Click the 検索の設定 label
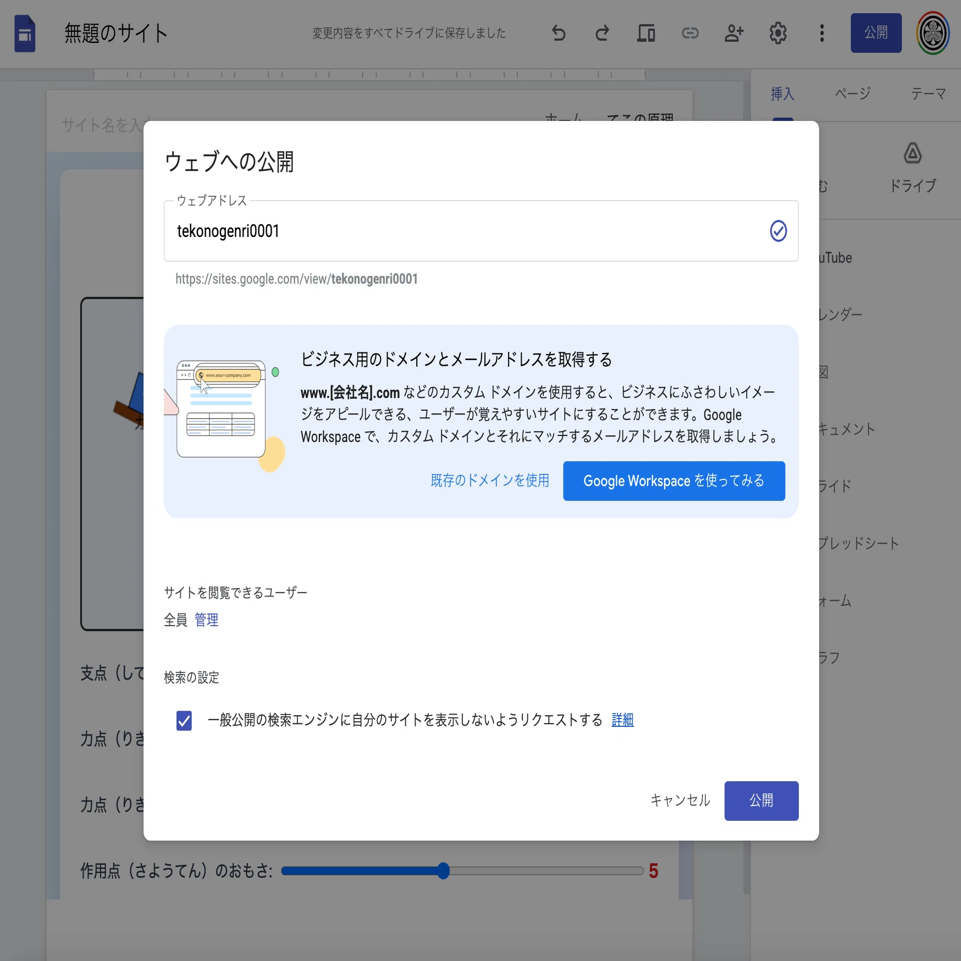 click(191, 678)
